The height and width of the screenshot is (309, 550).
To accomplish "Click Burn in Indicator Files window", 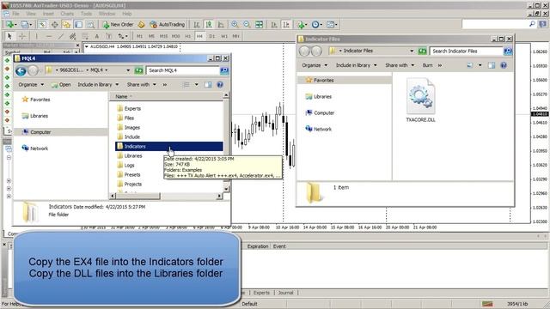I will tap(427, 65).
